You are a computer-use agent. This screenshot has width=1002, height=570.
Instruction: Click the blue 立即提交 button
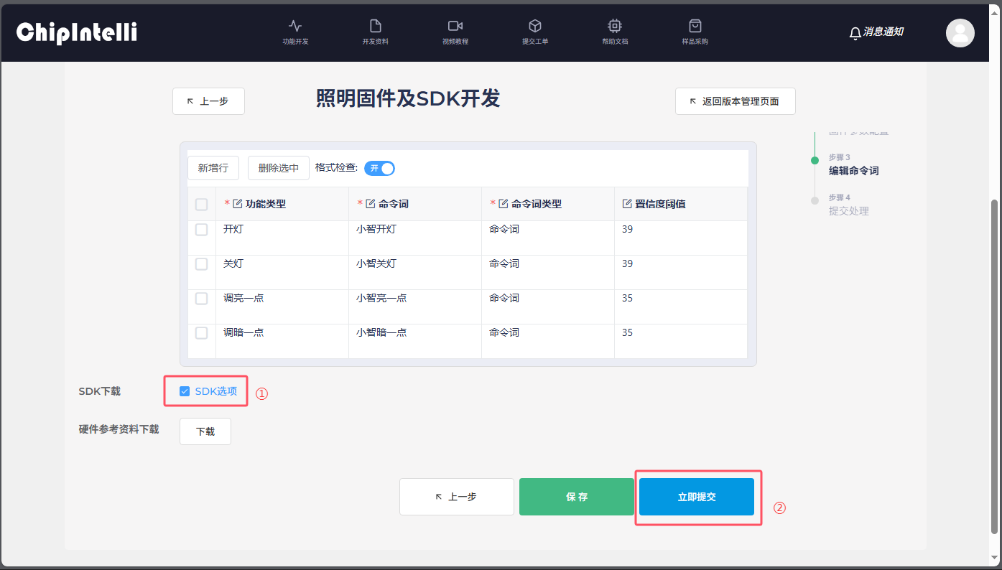click(697, 497)
